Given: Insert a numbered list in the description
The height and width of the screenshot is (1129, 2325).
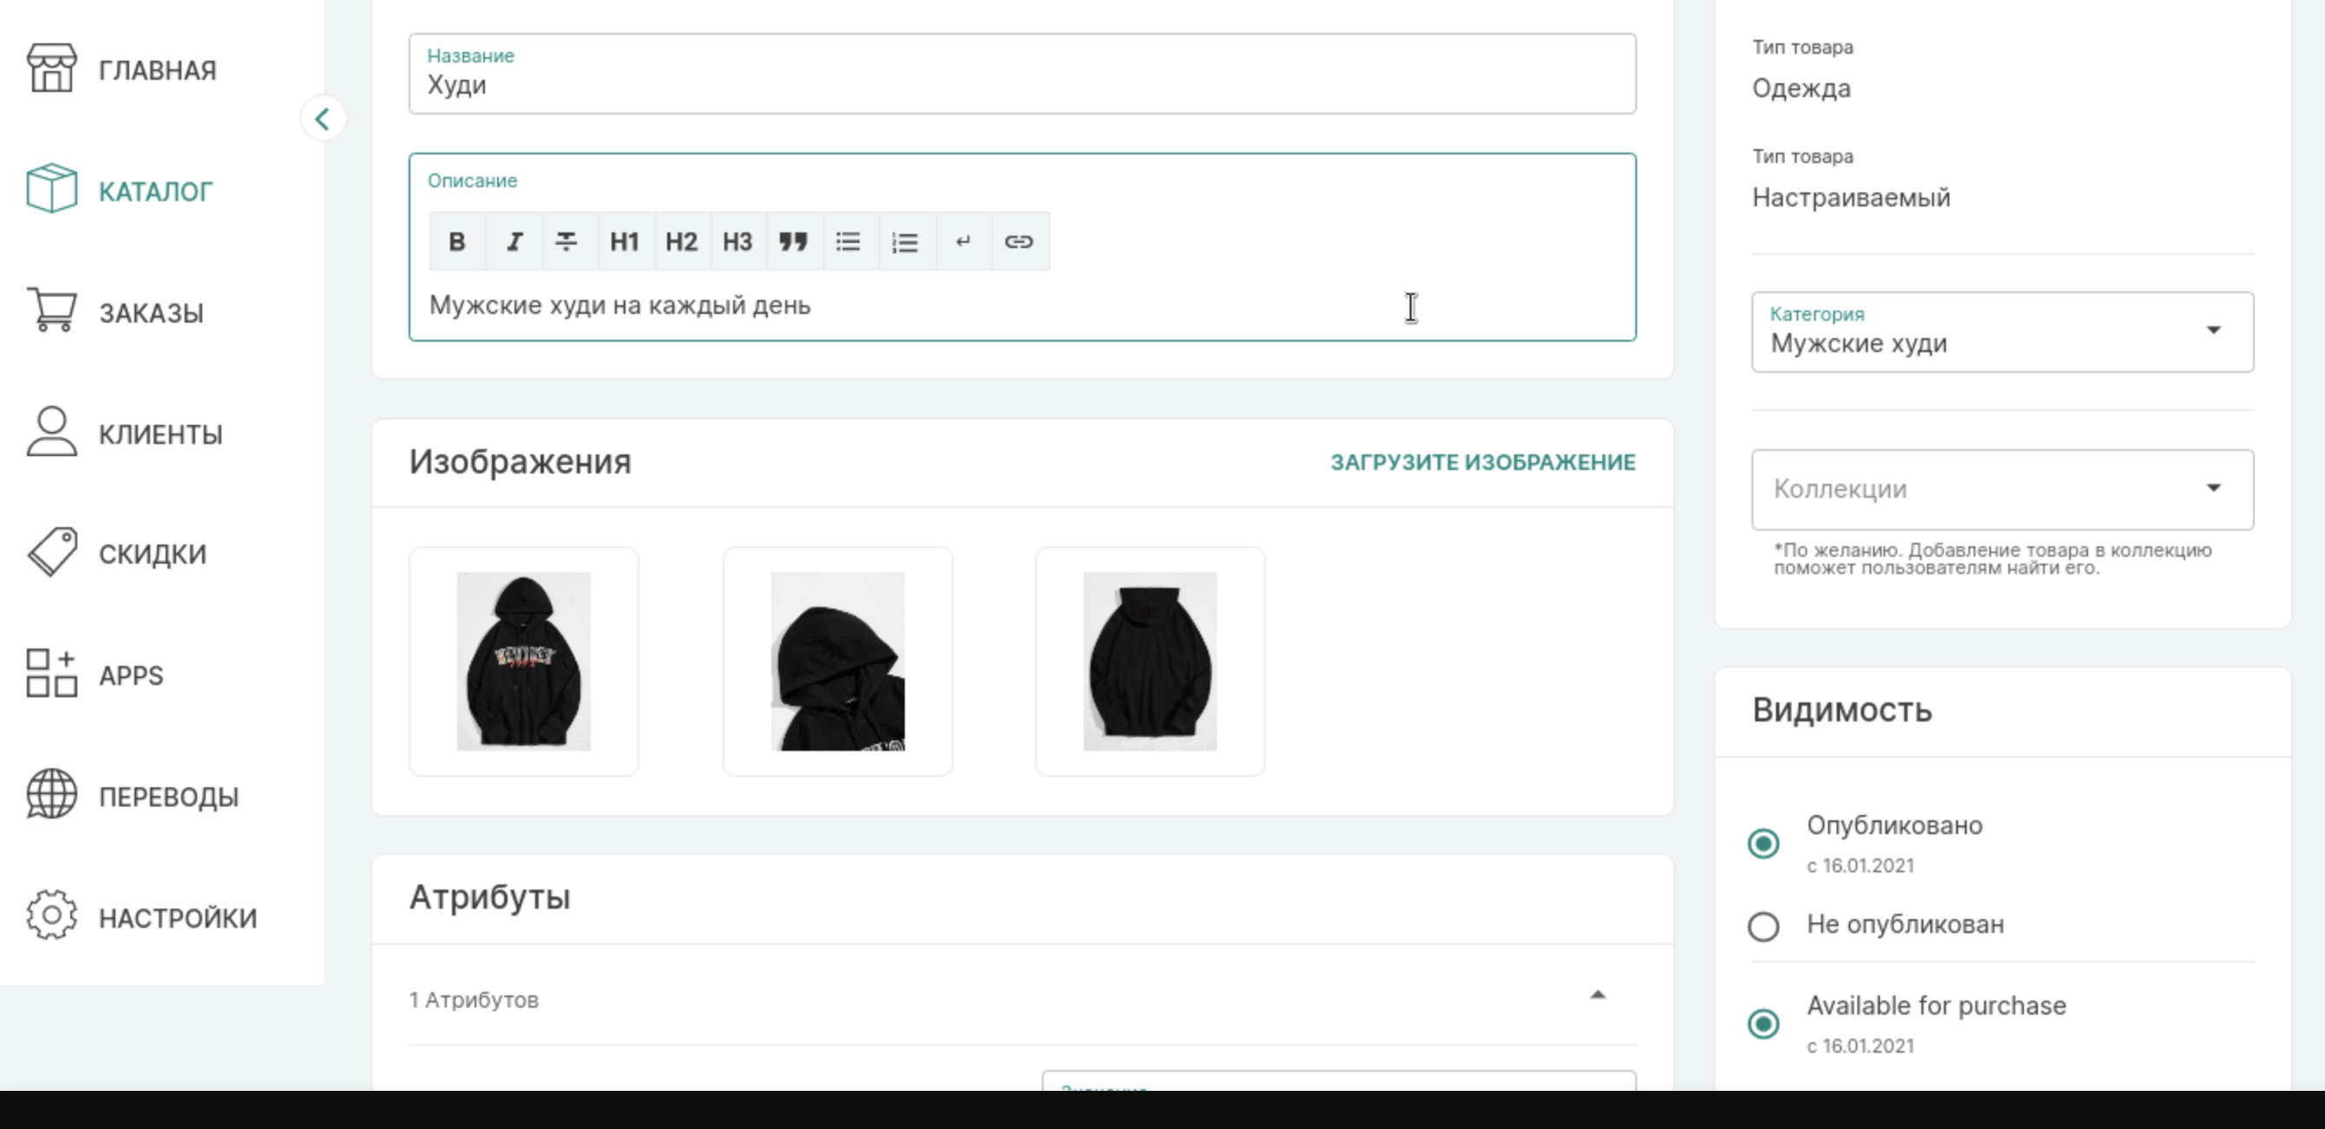Looking at the screenshot, I should [905, 241].
